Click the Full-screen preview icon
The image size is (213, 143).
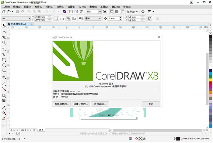coord(105,12)
